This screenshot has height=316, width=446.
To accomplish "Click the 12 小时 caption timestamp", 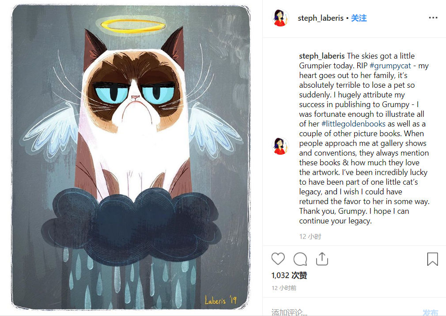I will (310, 237).
